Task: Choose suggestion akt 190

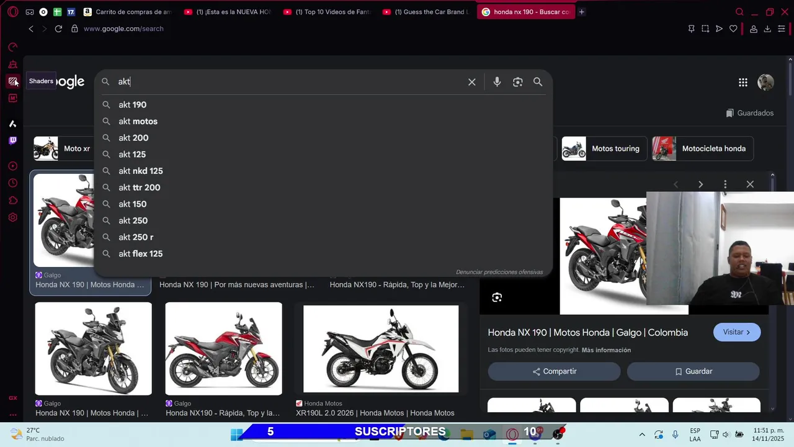Action: (323, 105)
